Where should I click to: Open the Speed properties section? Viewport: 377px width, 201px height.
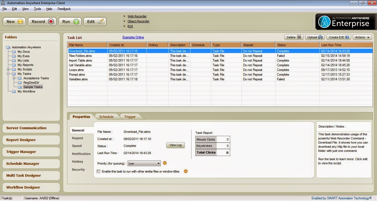[77, 146]
